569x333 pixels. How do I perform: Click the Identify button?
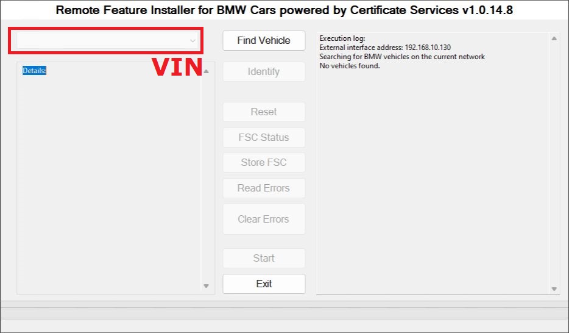point(264,71)
